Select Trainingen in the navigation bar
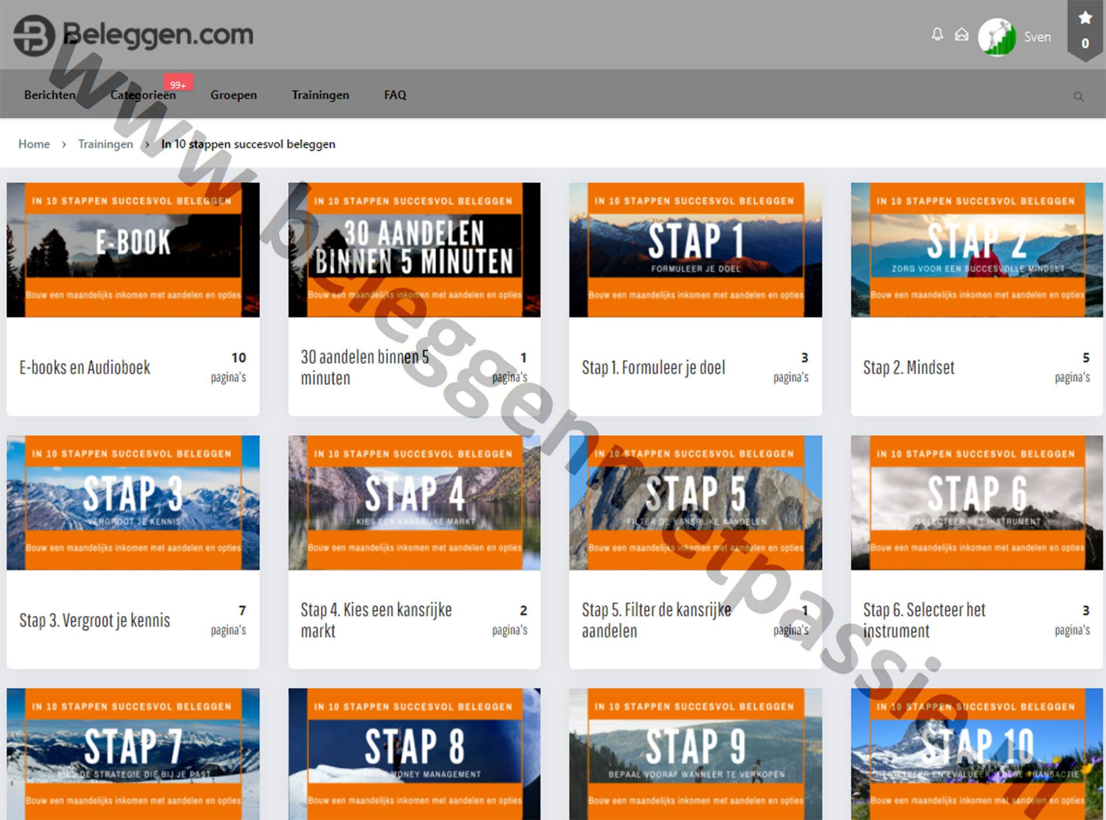Viewport: 1106px width, 820px height. (x=320, y=95)
